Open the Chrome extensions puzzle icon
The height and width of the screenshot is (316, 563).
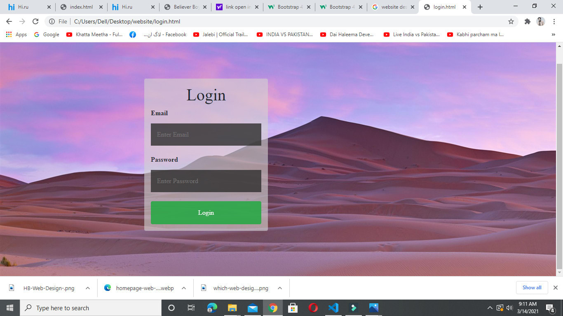(527, 21)
